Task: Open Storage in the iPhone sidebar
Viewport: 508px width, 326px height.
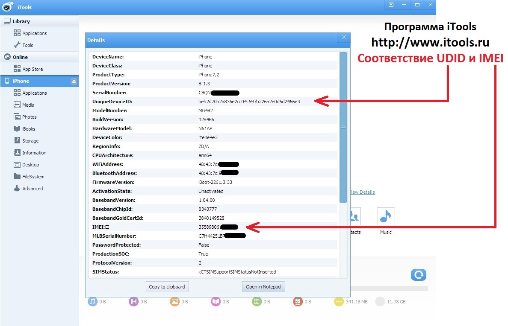Action: (26, 141)
